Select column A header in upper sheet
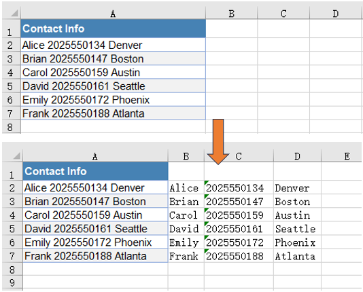Viewport: 363px width, 292px height. [113, 14]
